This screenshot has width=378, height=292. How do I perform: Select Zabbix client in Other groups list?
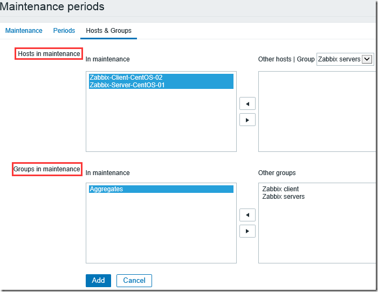pos(280,189)
